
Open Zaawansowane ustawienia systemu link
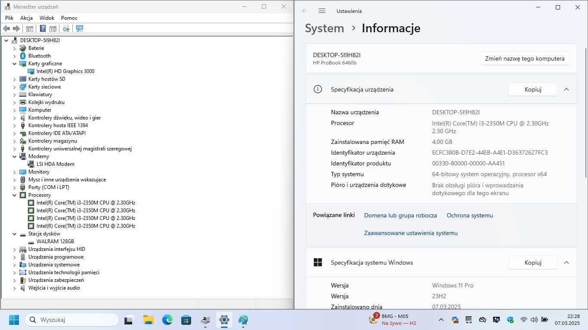pyautogui.click(x=411, y=233)
